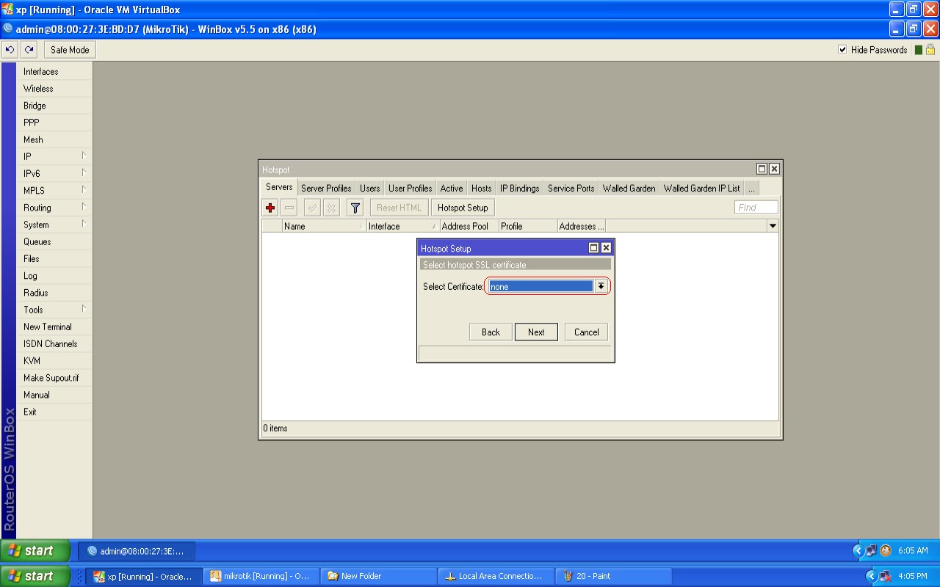Open Wireless in the sidebar menu
Viewport: 940px width, 587px height.
tap(55, 88)
